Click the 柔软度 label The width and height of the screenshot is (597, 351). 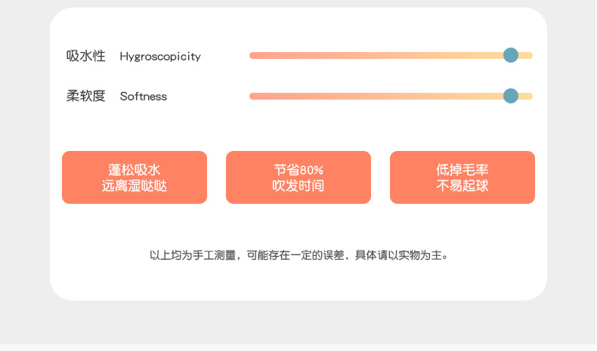pyautogui.click(x=85, y=96)
